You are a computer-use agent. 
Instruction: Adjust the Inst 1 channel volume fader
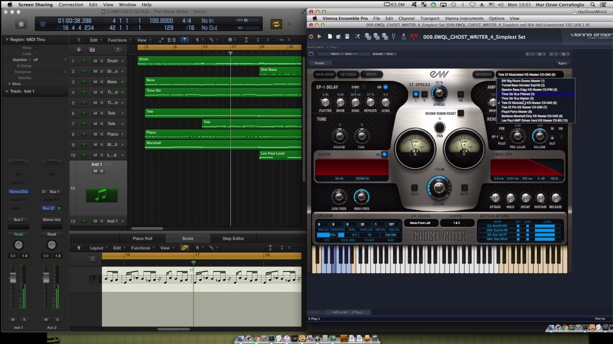point(13,278)
